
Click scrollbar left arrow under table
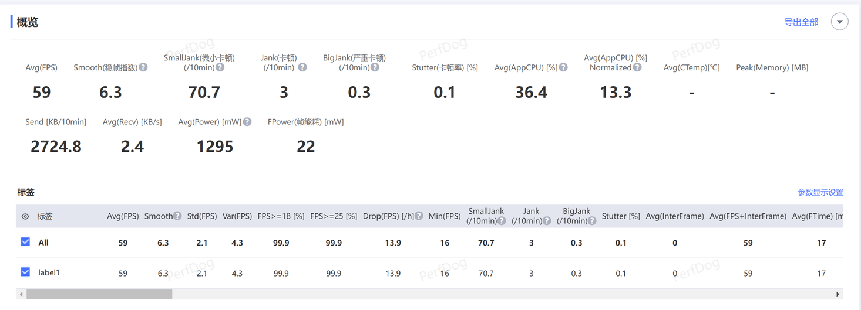tap(21, 294)
